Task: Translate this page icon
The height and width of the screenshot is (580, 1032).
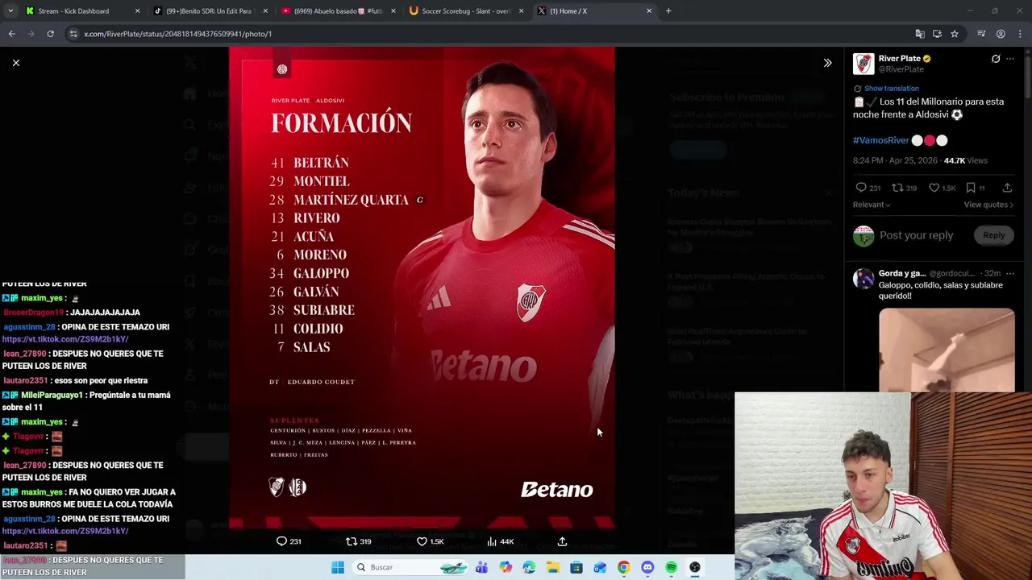Action: [919, 34]
